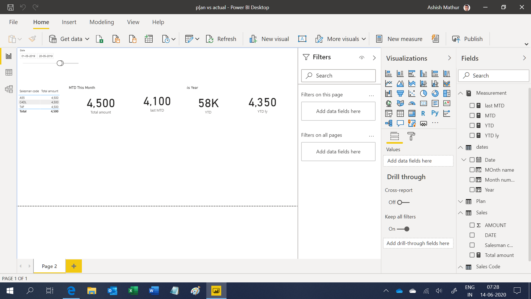Open the Format paint roller tab
Image resolution: width=531 pixels, height=299 pixels.
click(x=411, y=136)
